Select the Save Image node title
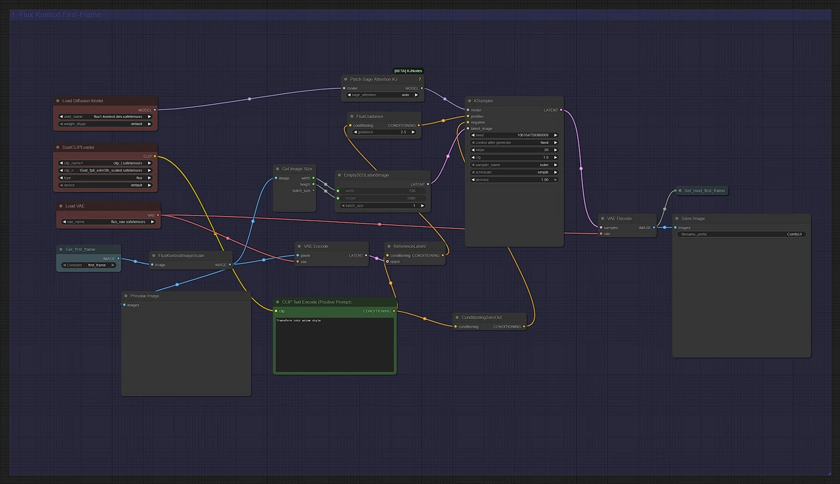 click(693, 219)
